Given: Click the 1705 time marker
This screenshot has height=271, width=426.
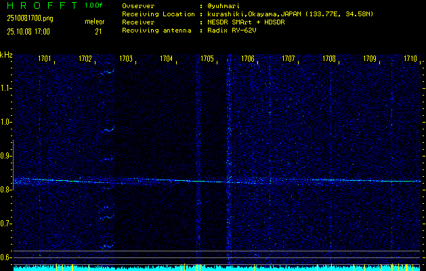Looking at the screenshot, I should (x=207, y=58).
